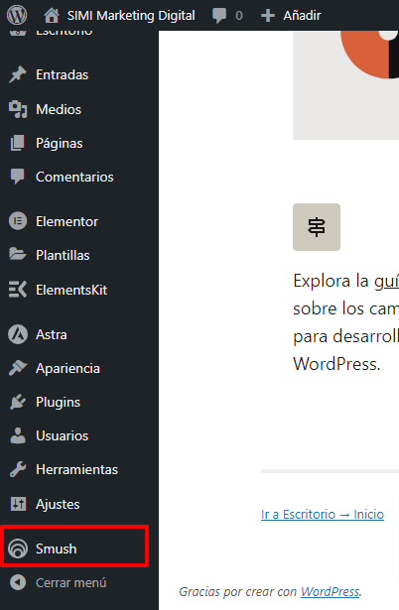Open Ajustes in the sidebar
Image resolution: width=399 pixels, height=610 pixels.
58,504
